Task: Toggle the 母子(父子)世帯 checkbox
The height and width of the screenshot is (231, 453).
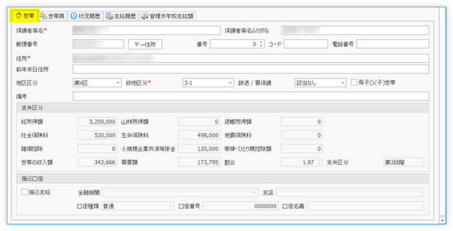Action: (354, 82)
